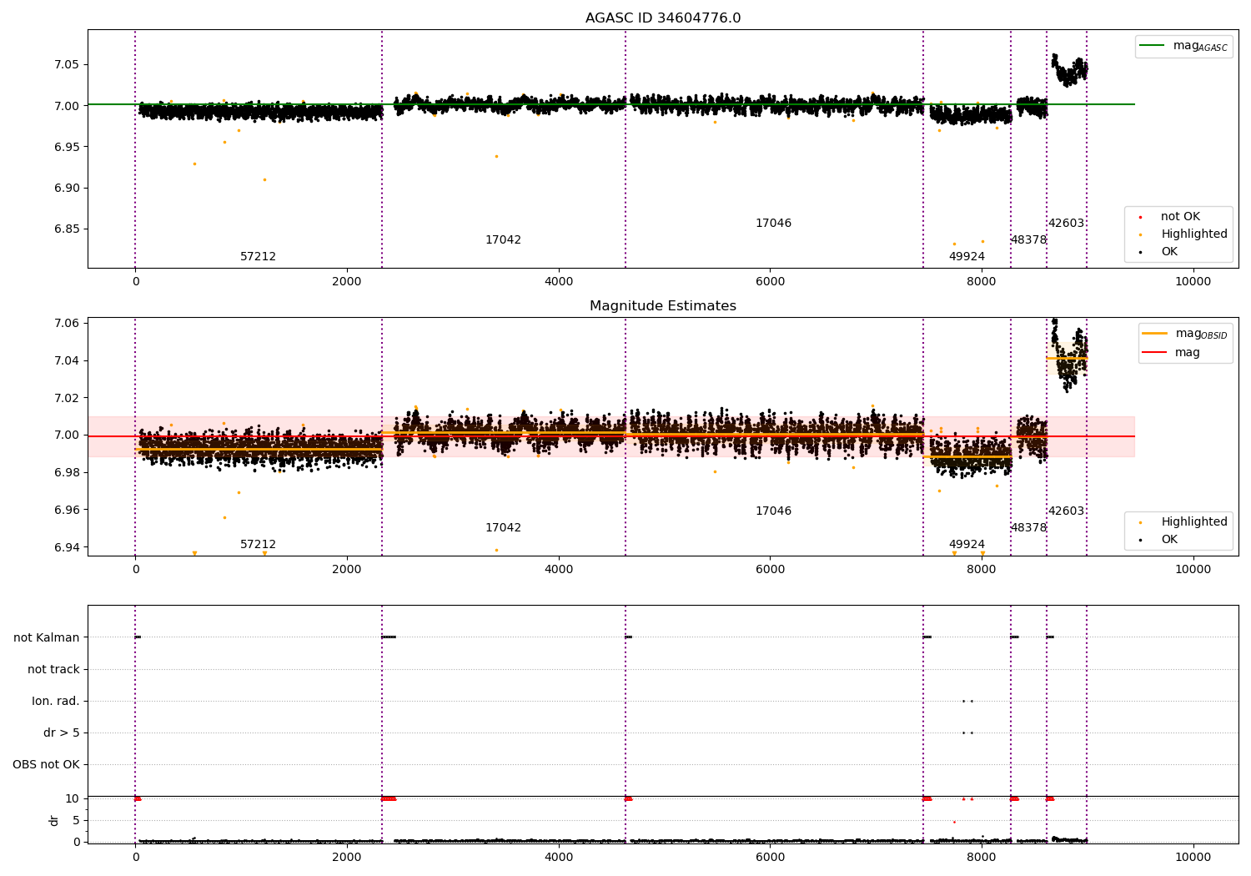
Task: Click OBSID label 57212 in top plot
Action: tap(259, 257)
